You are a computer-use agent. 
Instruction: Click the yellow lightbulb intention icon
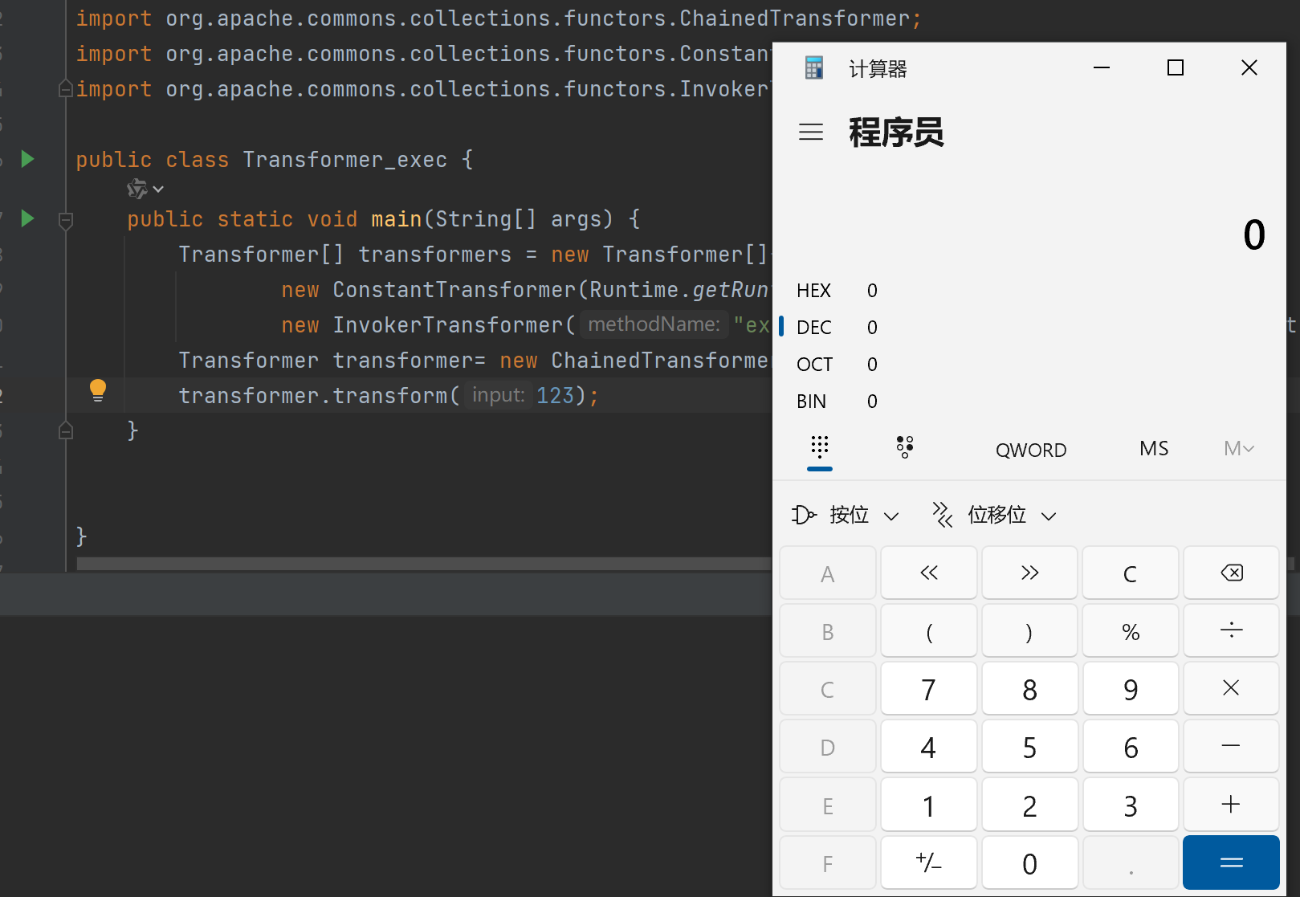98,390
